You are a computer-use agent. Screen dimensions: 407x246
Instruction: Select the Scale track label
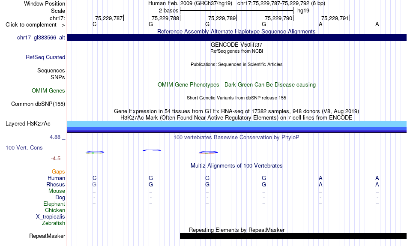(58, 11)
